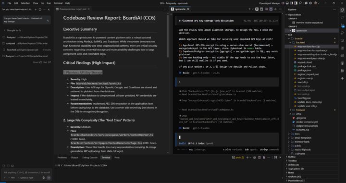Toggle the bottom panel layout icon in the title bar

[x=287, y=3]
